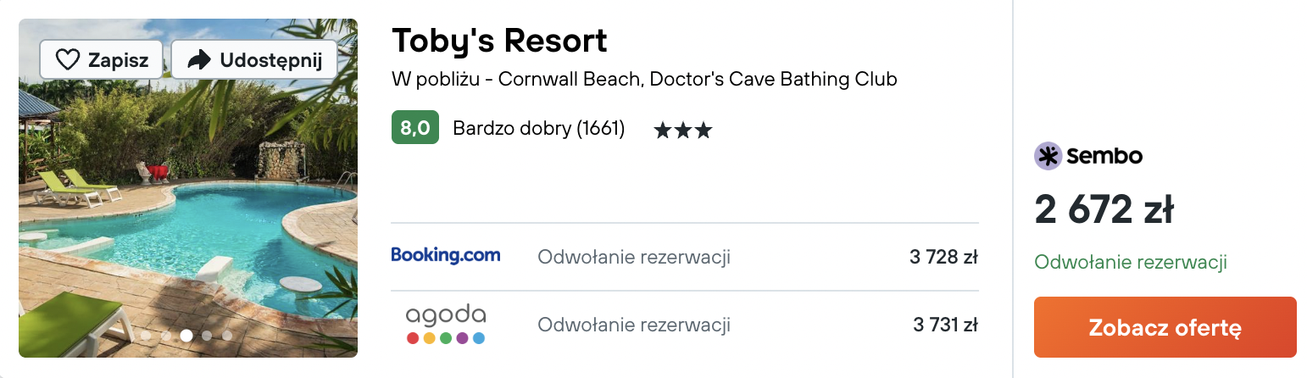
Task: Select the second carousel dot on the photo
Action: coord(166,336)
